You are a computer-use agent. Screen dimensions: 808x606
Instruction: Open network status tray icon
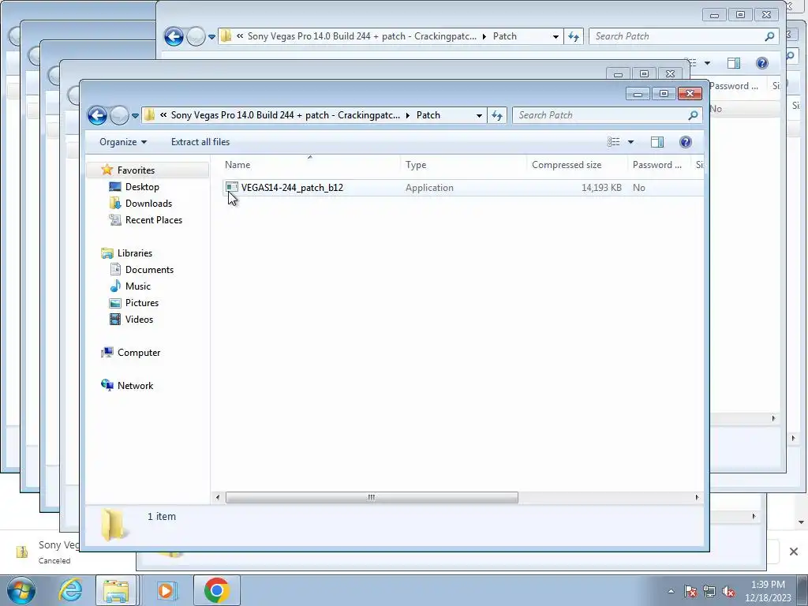tap(709, 592)
